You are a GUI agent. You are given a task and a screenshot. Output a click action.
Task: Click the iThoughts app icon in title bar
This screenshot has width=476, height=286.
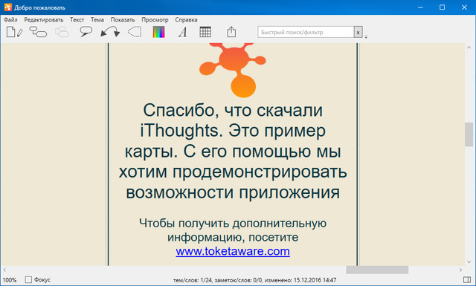[x=8, y=7]
